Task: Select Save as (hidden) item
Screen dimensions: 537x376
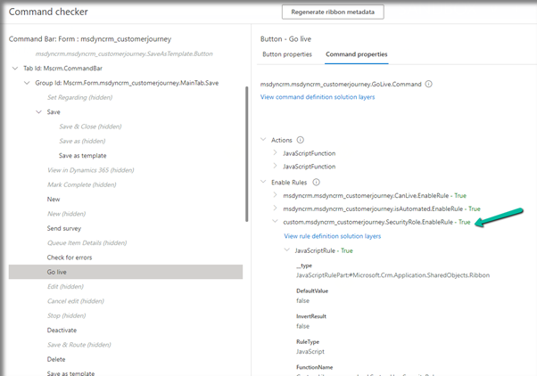Action: (82, 141)
